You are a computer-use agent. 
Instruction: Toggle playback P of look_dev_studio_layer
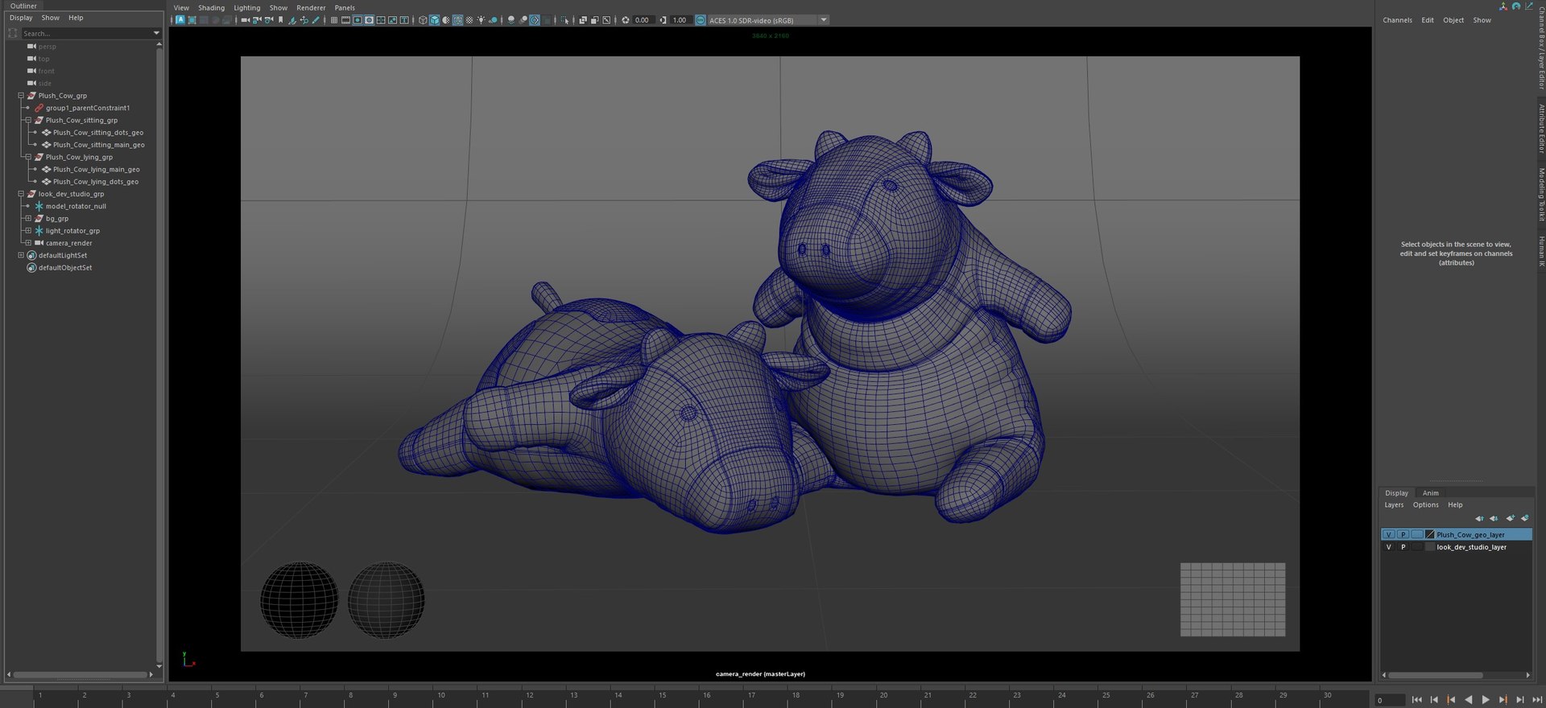tap(1403, 547)
